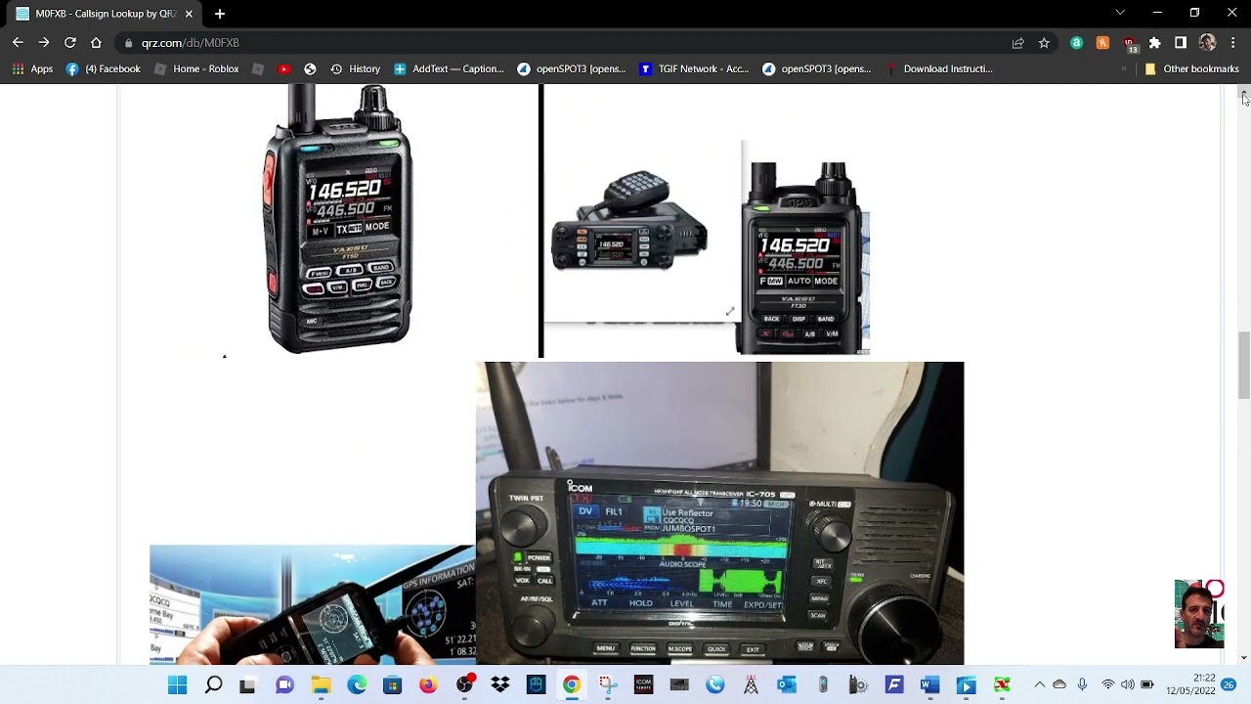Open the YouTube bookmark icon
Viewport: 1251px width, 704px height.
point(284,69)
